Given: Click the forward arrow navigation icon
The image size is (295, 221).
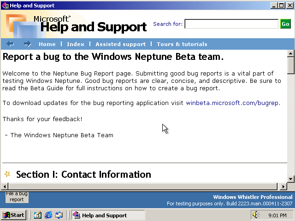Looking at the screenshot, I should click(x=27, y=44).
